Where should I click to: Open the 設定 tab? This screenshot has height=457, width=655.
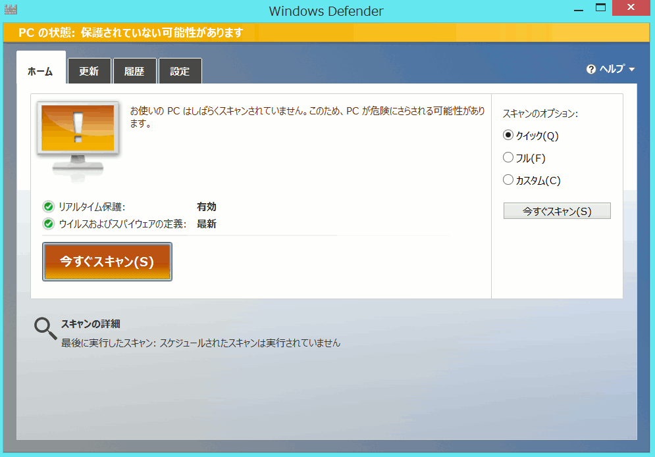180,72
